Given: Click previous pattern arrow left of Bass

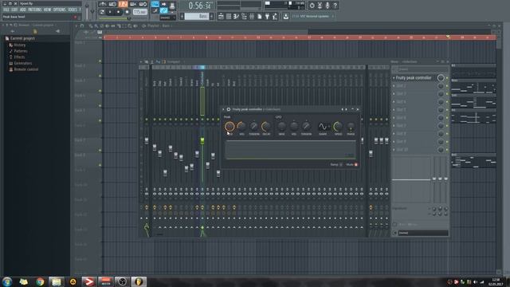Looking at the screenshot, I should point(182,16).
